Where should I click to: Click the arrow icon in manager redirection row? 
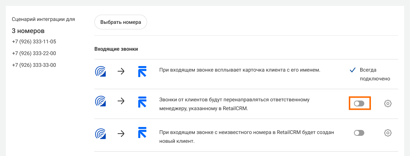pos(121,102)
